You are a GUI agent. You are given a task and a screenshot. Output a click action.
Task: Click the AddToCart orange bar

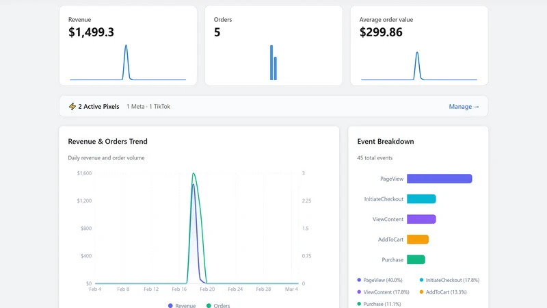[x=418, y=240]
